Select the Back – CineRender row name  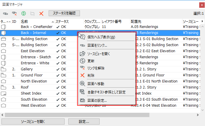[36, 27]
